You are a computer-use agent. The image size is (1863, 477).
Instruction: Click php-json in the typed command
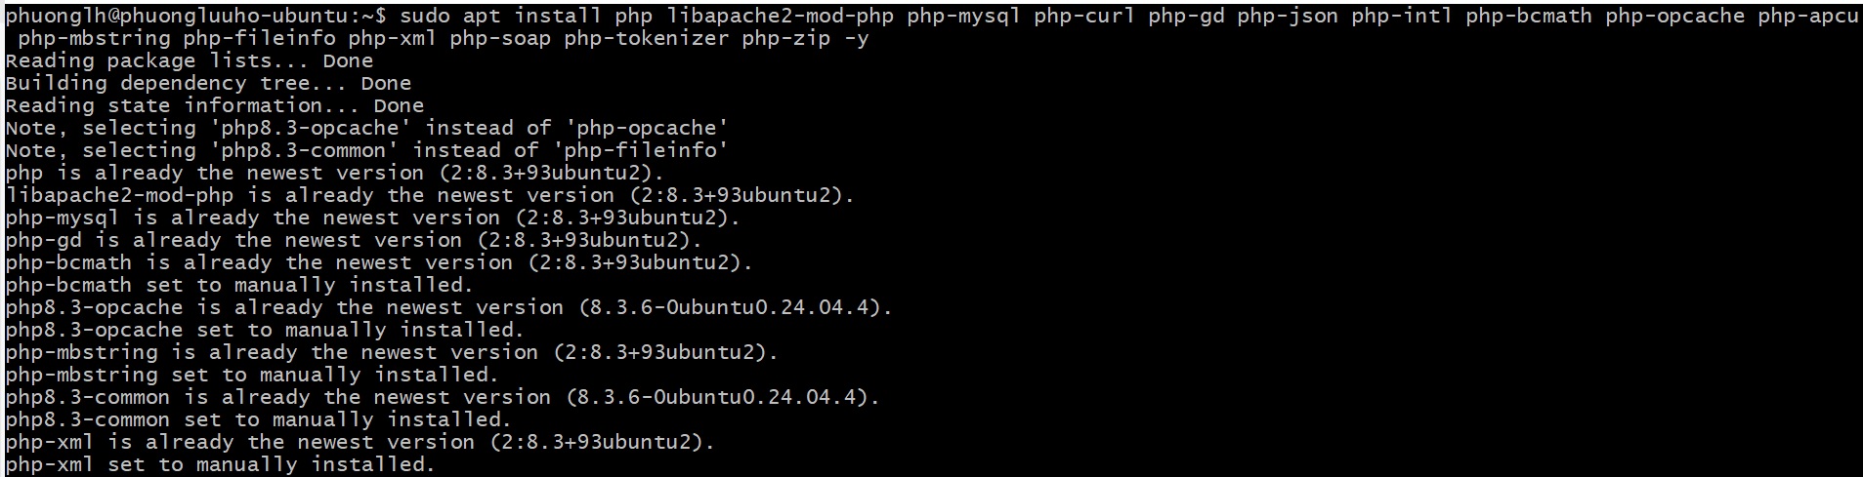[1288, 16]
